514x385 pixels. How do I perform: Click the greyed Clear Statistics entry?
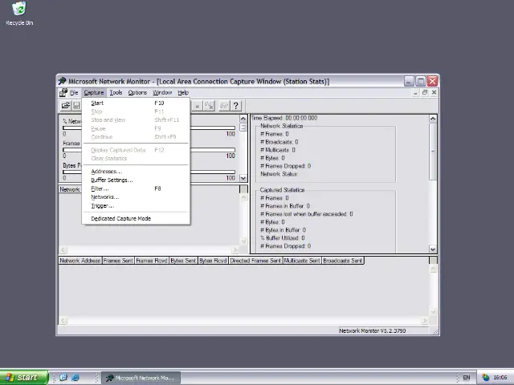click(x=136, y=159)
